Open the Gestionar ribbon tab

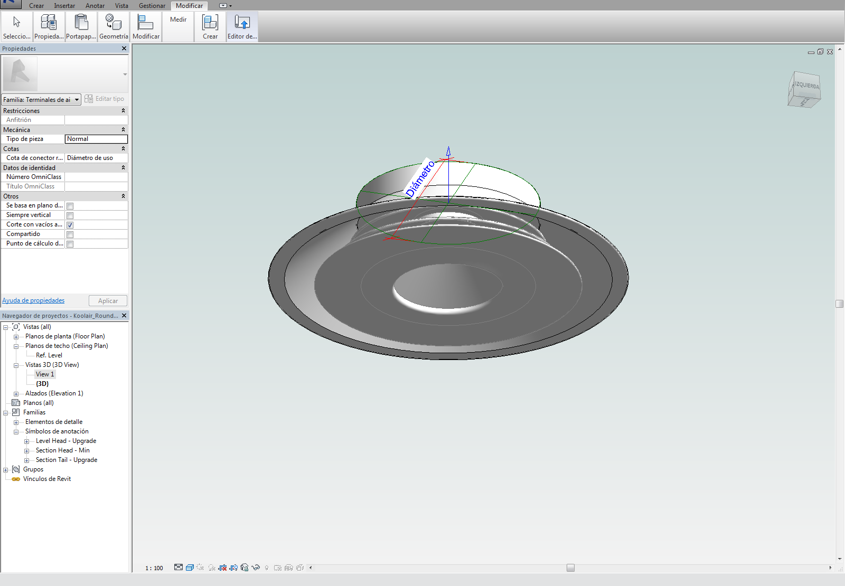pyautogui.click(x=152, y=6)
